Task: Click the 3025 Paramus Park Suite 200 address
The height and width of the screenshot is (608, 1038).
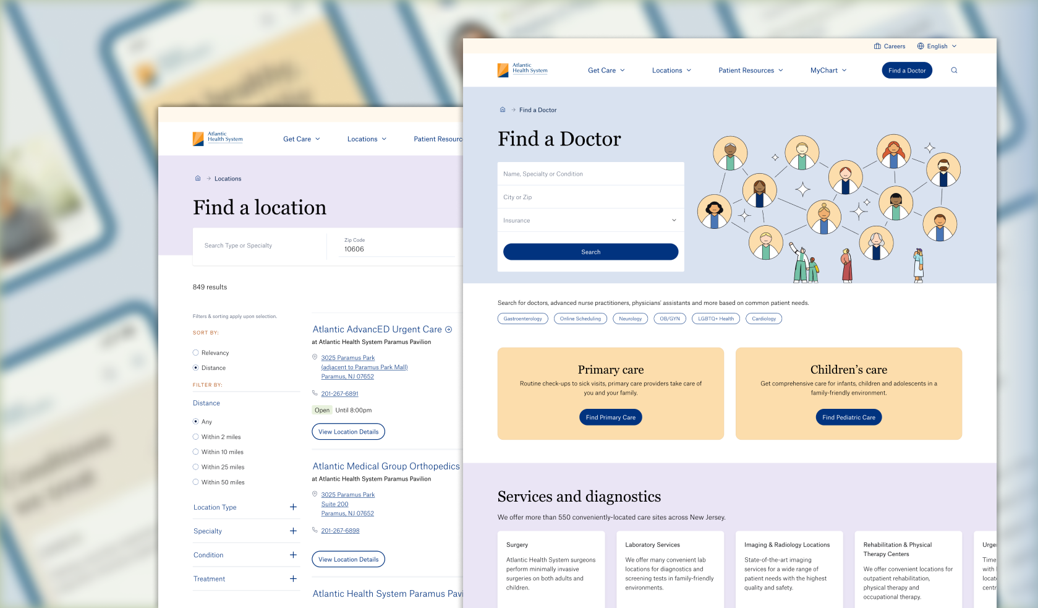Action: pos(347,504)
